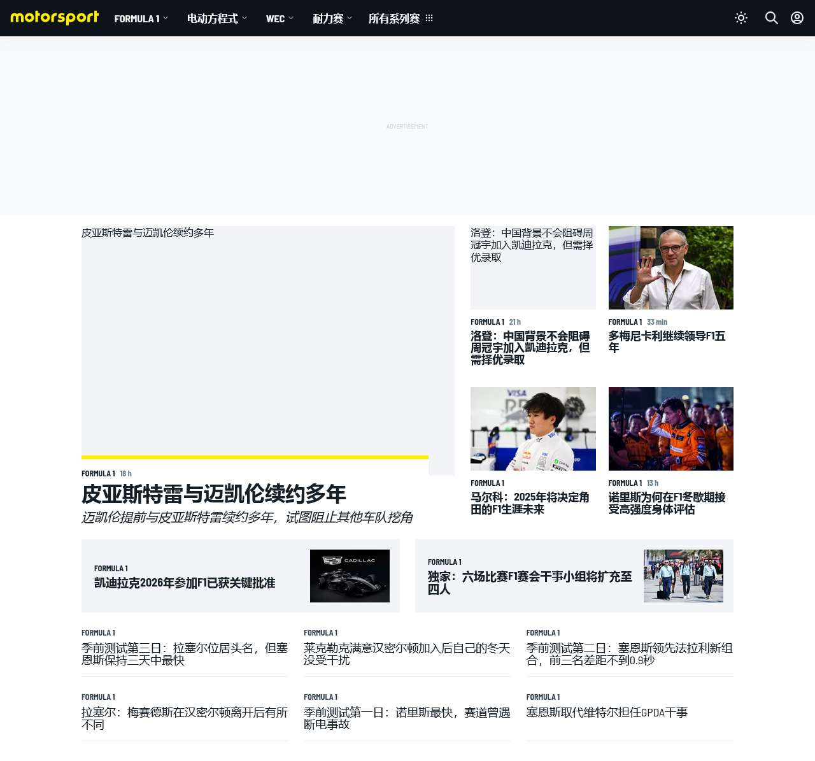
Task: Open article 塞恩斯取代维特尔担任GPDA干事
Action: [607, 713]
